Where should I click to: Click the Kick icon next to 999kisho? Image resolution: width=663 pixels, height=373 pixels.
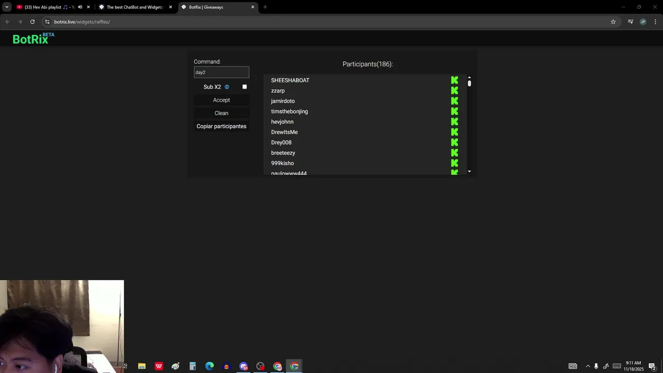pyautogui.click(x=454, y=163)
